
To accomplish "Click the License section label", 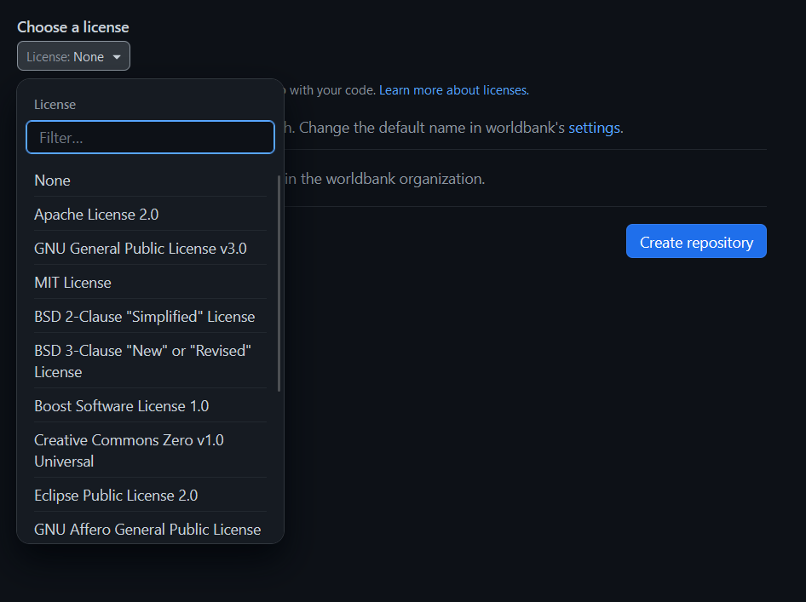I will click(x=55, y=104).
